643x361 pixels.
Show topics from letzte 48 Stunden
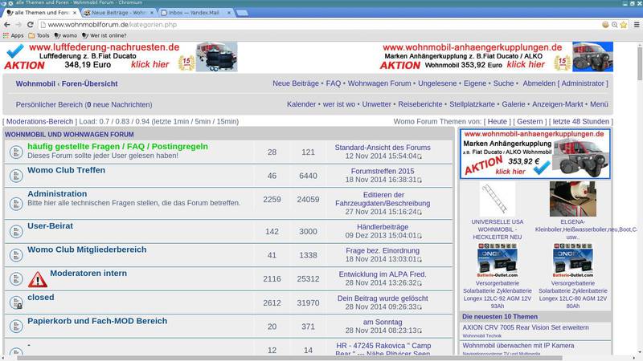(580, 121)
